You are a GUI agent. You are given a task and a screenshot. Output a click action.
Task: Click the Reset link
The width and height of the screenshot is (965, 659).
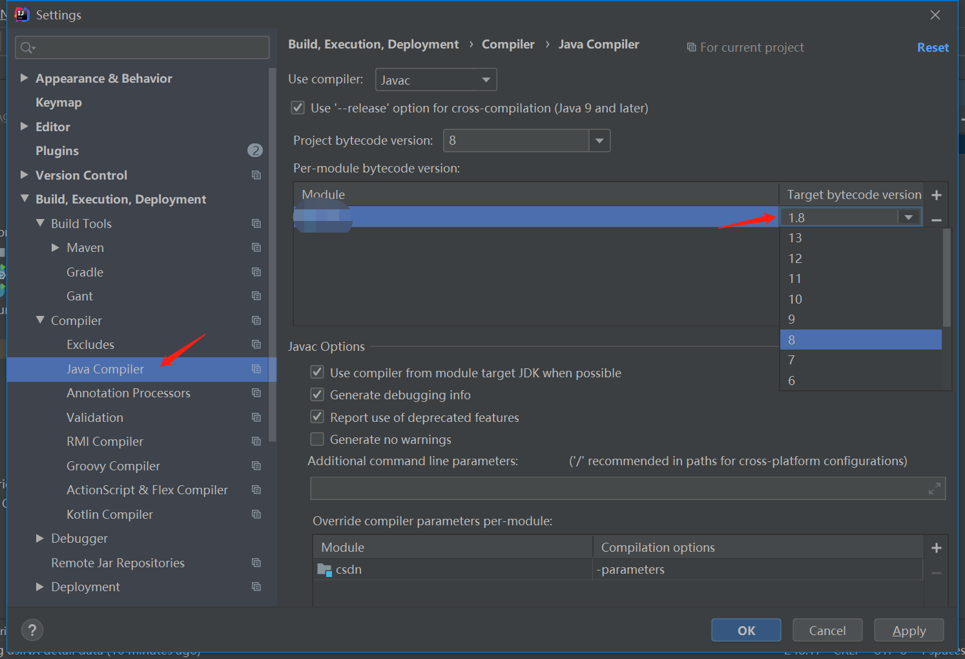[x=933, y=47]
